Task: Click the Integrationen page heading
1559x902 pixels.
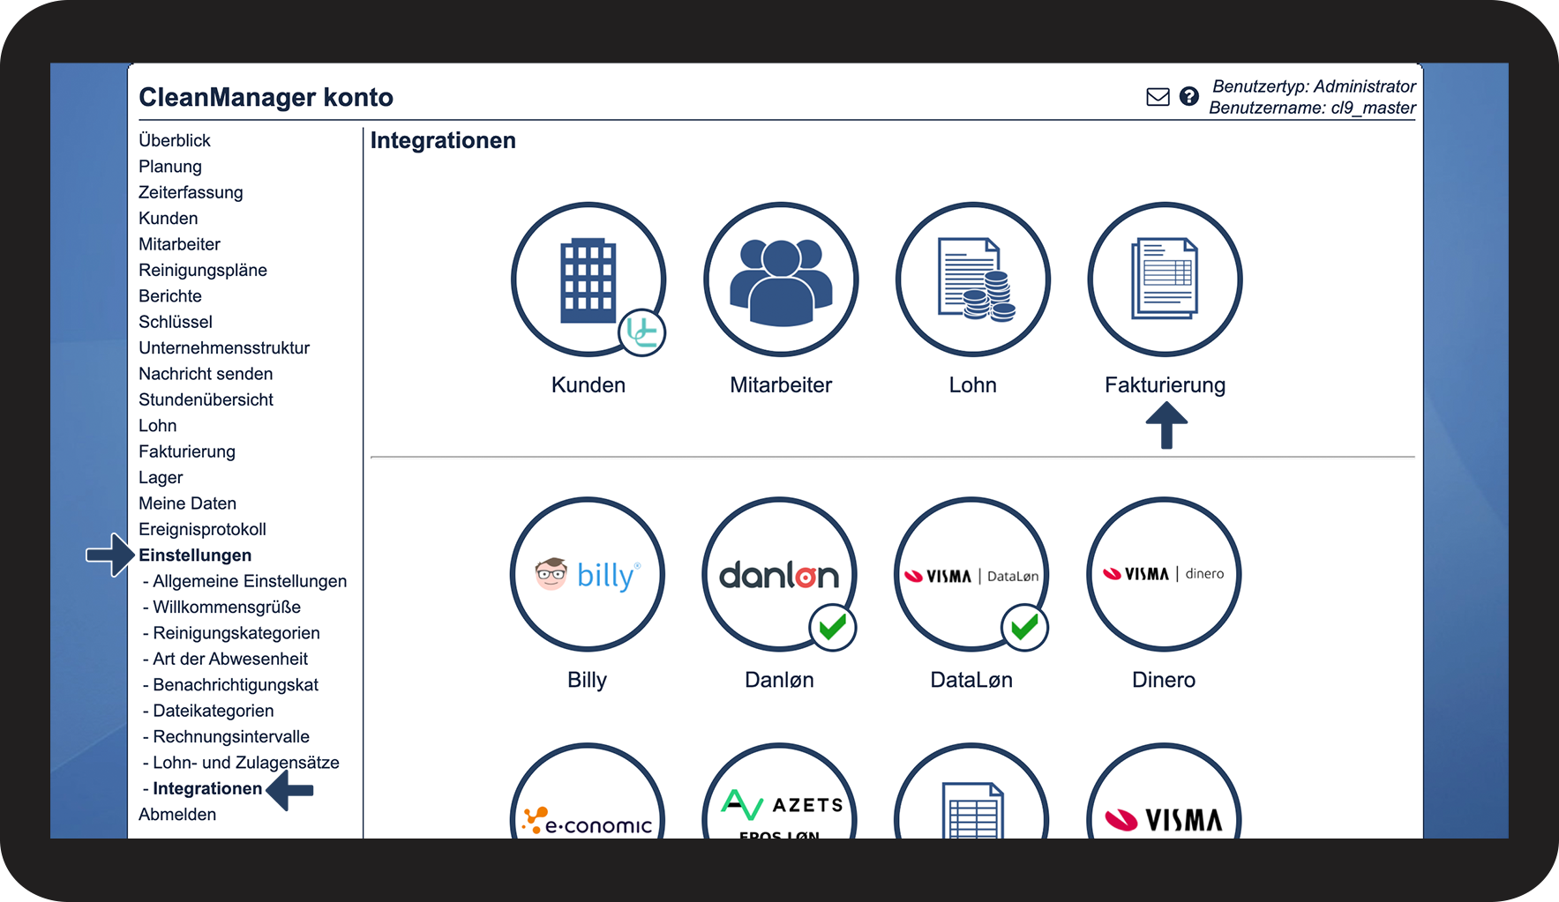Action: click(443, 141)
